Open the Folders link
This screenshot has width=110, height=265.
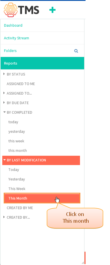[x=10, y=51]
